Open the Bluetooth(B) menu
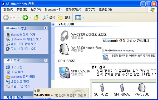 pos(53,10)
